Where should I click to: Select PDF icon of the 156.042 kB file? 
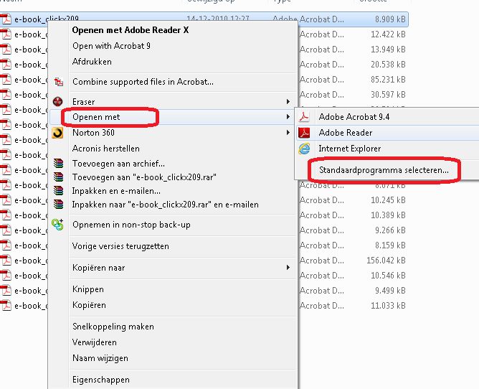click(x=6, y=261)
